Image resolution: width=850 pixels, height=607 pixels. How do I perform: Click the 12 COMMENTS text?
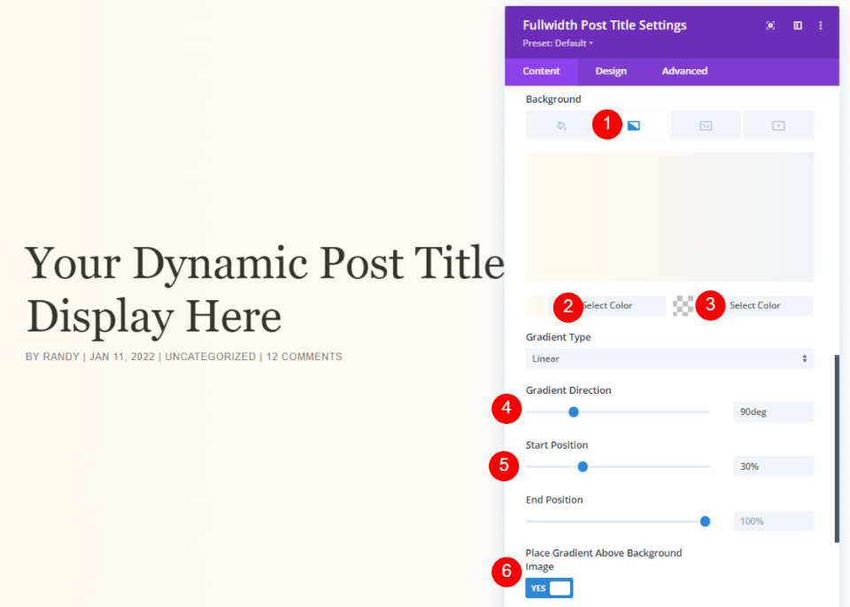click(x=304, y=357)
